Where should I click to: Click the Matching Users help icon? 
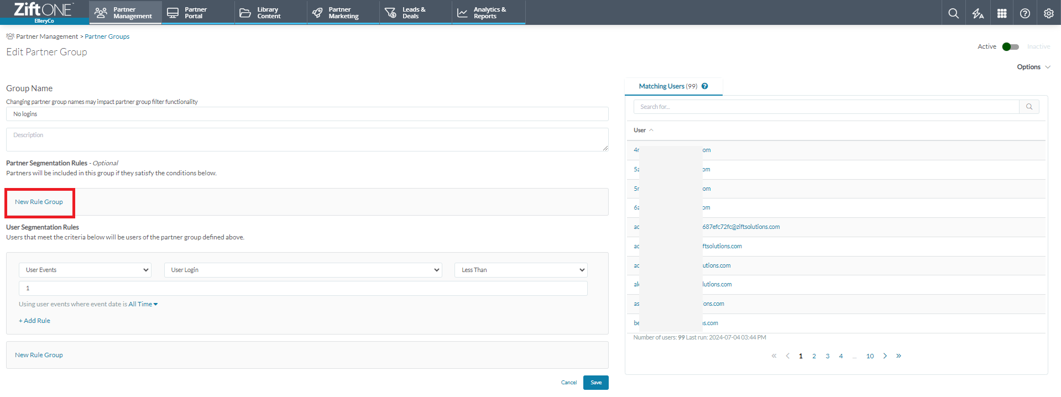[x=704, y=86]
